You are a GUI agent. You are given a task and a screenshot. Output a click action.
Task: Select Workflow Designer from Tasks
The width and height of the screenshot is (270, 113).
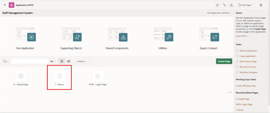249,72
